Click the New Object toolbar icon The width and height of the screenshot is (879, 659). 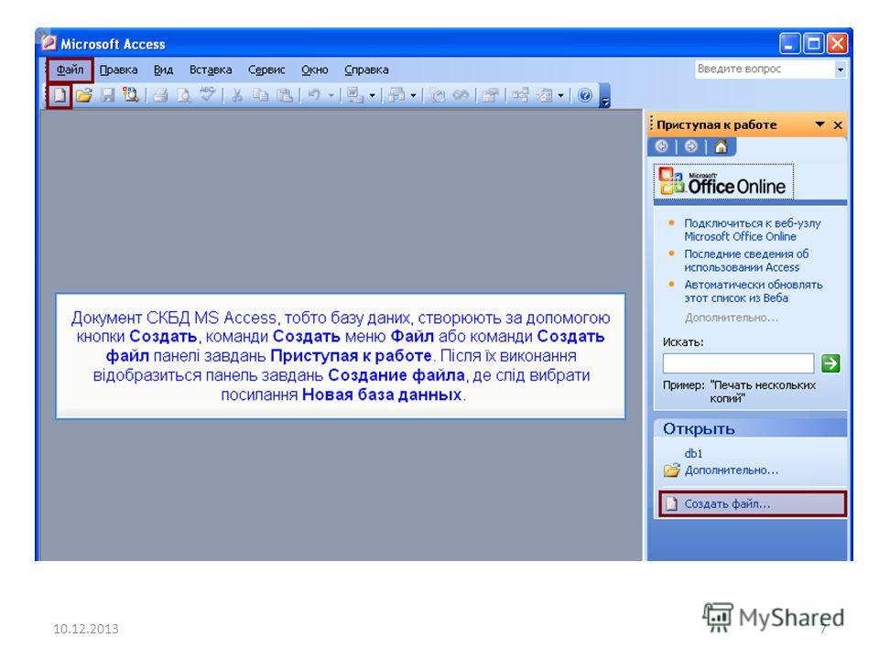click(544, 96)
